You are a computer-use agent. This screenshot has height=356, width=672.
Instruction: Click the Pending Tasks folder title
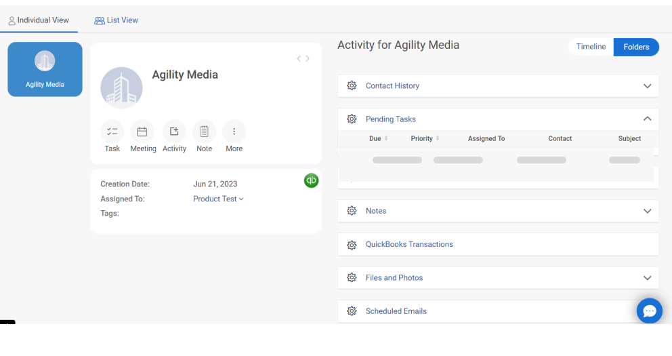click(390, 119)
